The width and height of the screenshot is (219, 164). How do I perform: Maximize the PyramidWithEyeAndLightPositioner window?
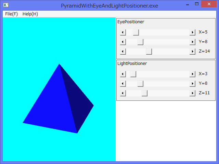(x=197, y=4)
